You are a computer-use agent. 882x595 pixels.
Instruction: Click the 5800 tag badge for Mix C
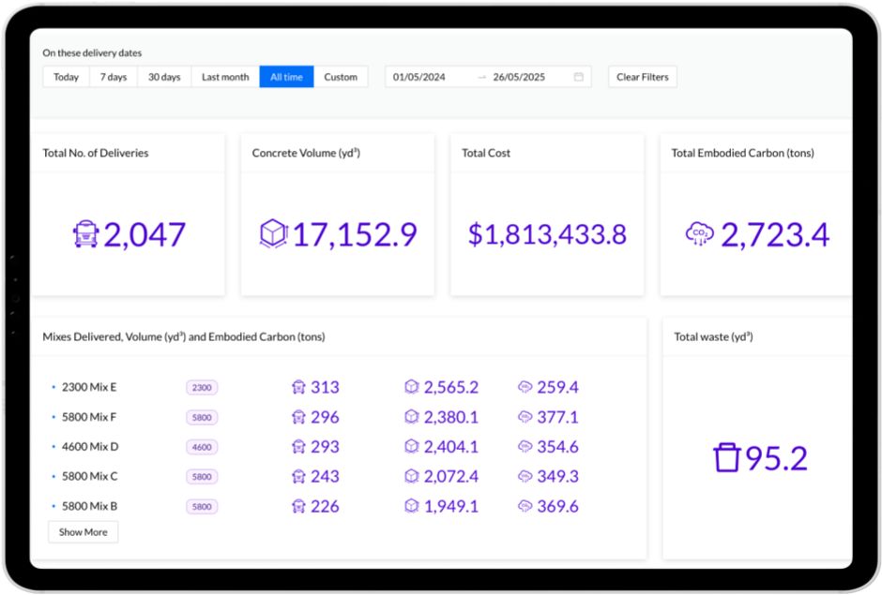pyautogui.click(x=202, y=477)
